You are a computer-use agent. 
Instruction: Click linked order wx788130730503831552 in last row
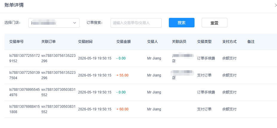click(x=58, y=109)
